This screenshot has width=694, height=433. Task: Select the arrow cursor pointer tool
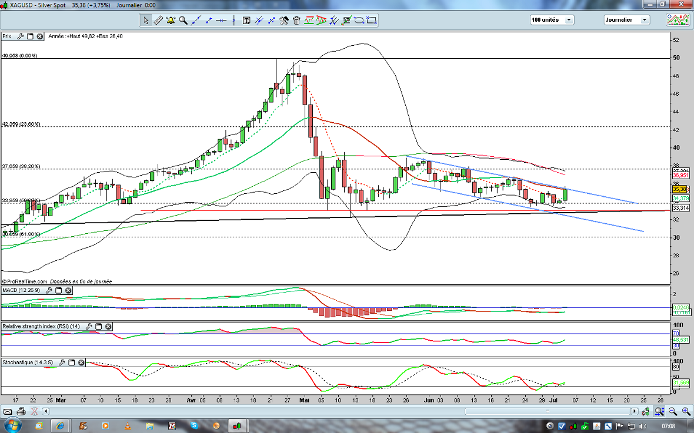(146, 21)
